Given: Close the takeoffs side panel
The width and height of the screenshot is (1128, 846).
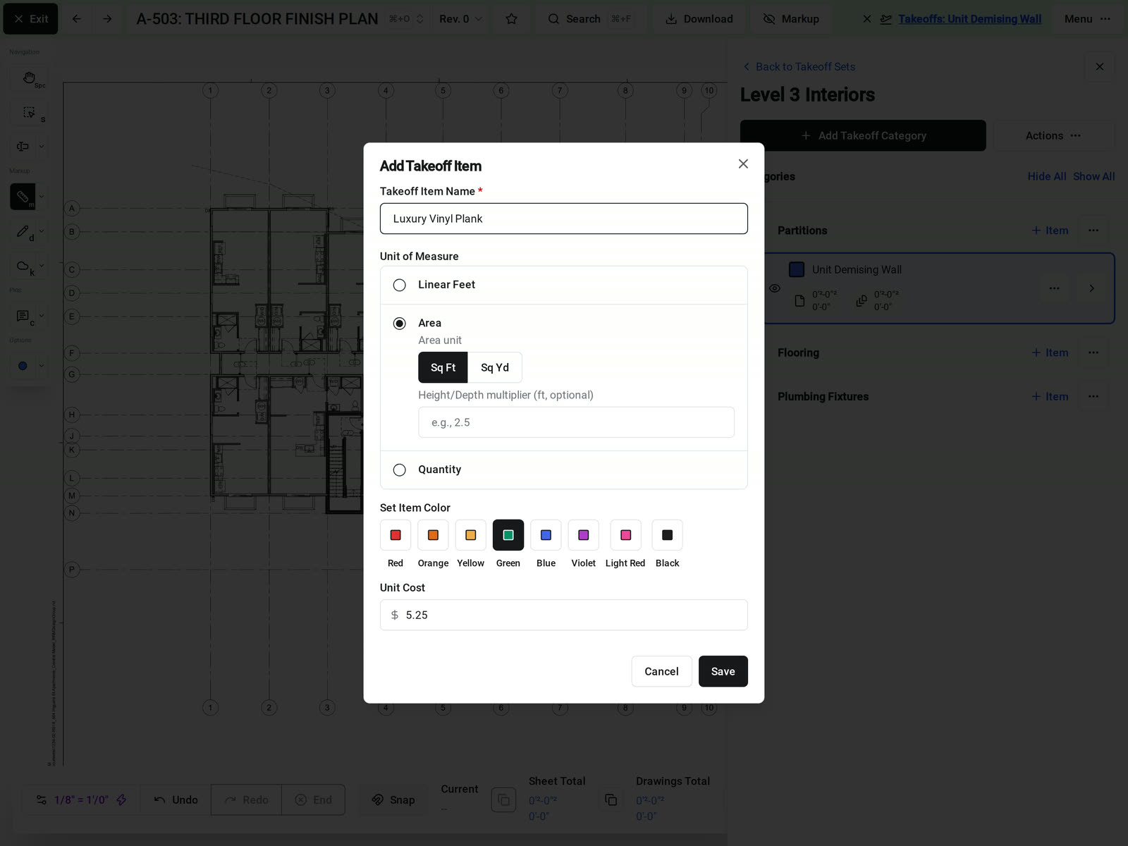Looking at the screenshot, I should point(1100,67).
